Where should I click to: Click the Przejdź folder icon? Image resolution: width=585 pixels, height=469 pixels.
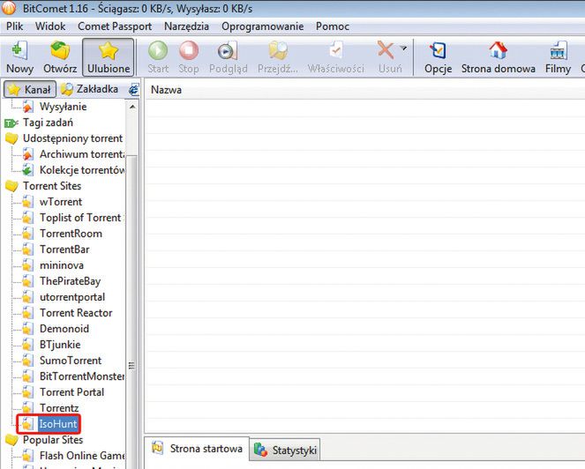click(x=278, y=51)
